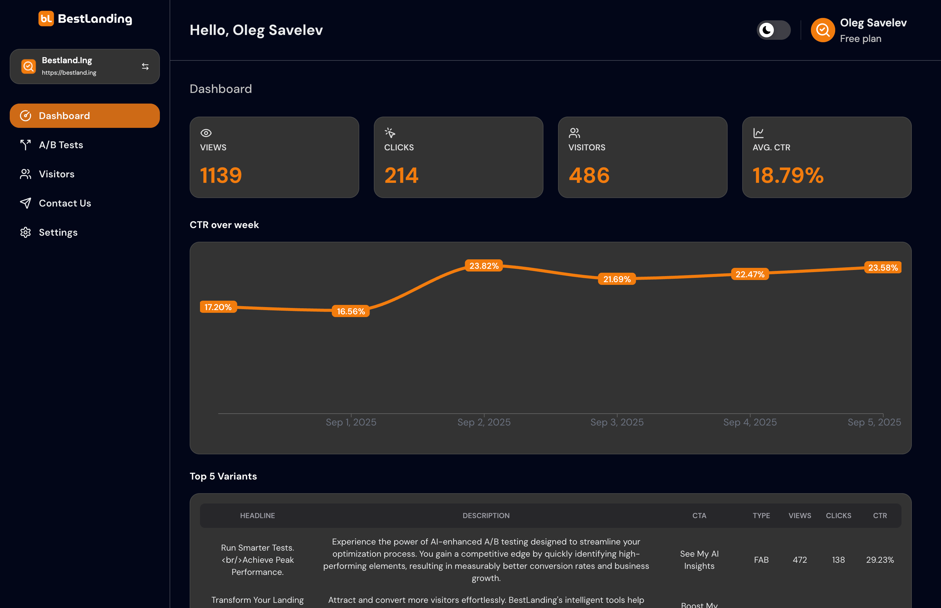This screenshot has width=941, height=608.
Task: Open the Bestland.lng site selector
Action: [84, 66]
